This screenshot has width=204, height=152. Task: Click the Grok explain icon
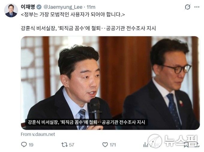click(187, 7)
